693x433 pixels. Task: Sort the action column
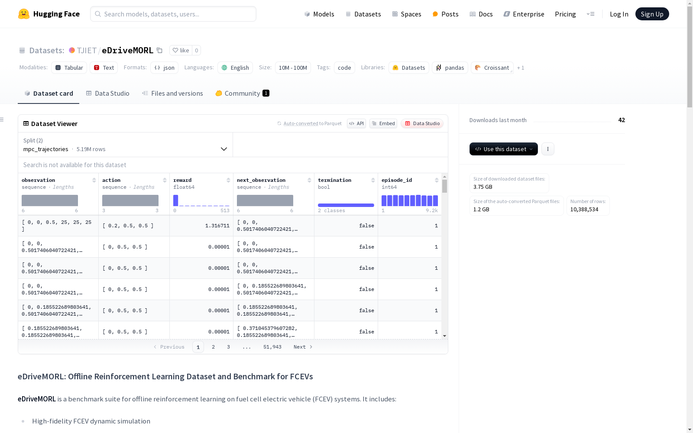pyautogui.click(x=165, y=180)
